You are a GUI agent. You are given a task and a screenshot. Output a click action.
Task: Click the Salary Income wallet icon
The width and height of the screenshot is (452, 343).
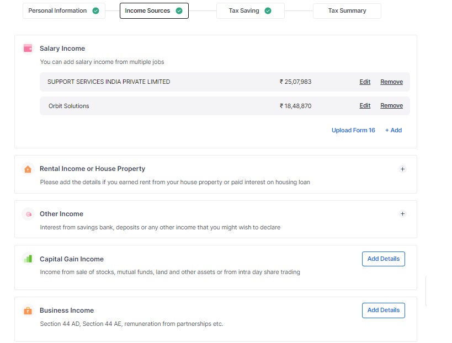pos(28,49)
